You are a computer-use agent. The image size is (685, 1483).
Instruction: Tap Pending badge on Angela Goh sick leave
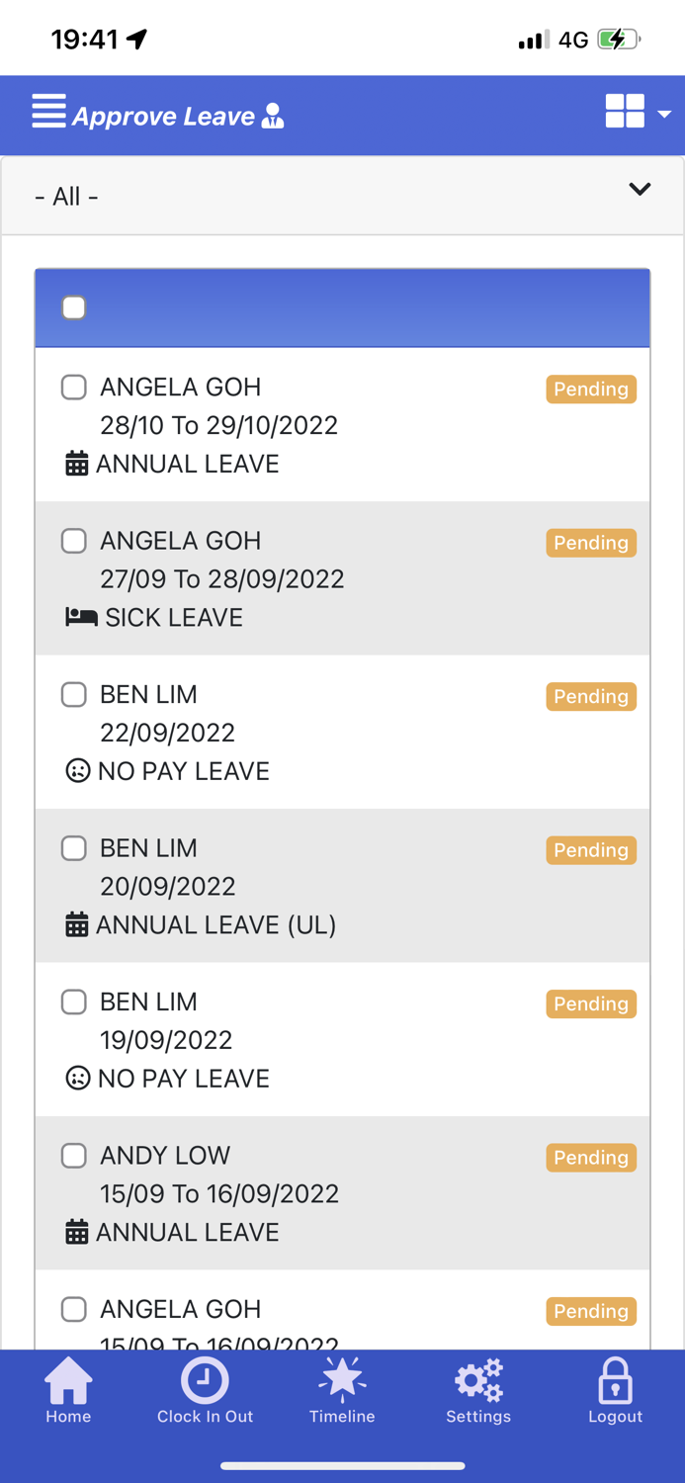(x=590, y=543)
